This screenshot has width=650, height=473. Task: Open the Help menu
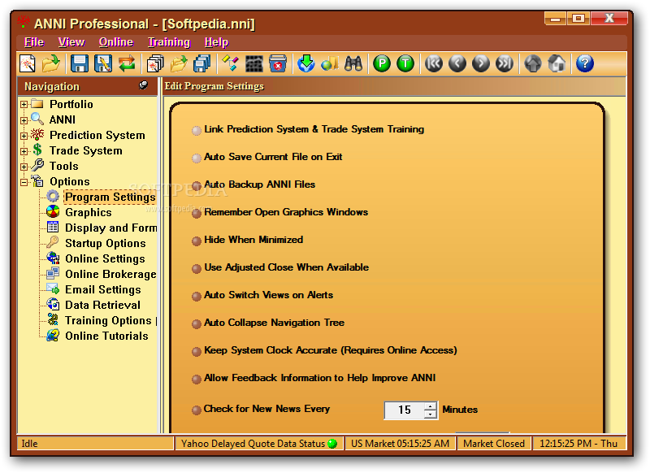click(216, 42)
